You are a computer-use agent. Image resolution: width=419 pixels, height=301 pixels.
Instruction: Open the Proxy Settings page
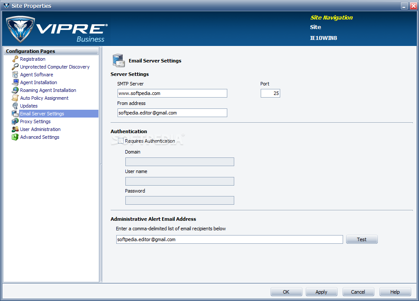pos(35,121)
